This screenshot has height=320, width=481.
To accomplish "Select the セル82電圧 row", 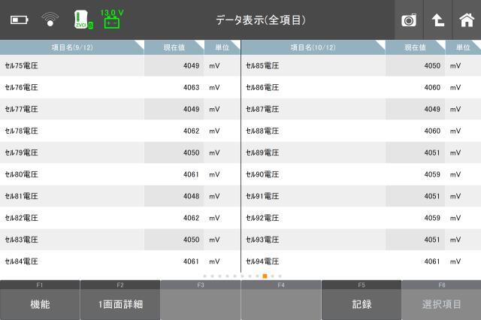I will [120, 218].
